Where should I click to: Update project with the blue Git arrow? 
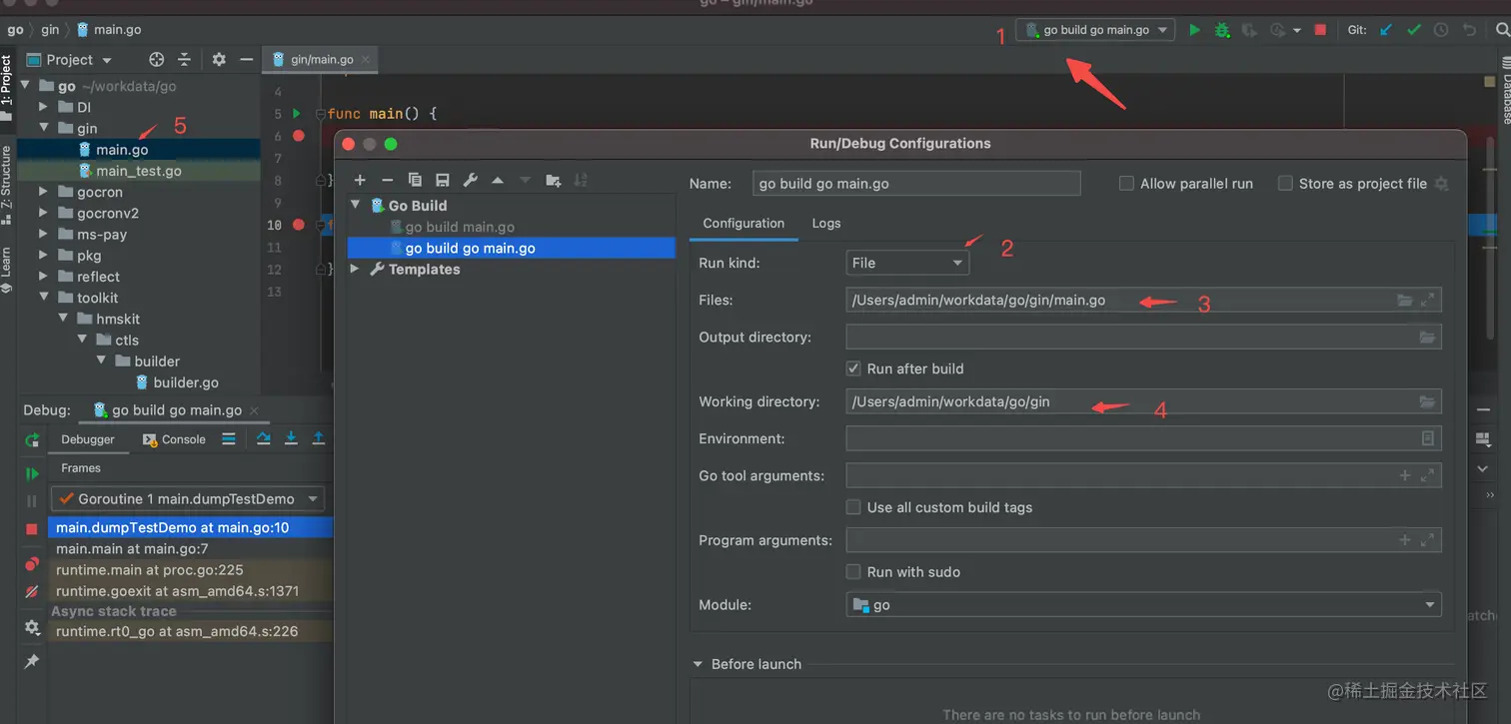pos(1386,30)
